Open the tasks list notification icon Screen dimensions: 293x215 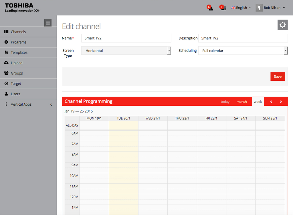[223, 8]
